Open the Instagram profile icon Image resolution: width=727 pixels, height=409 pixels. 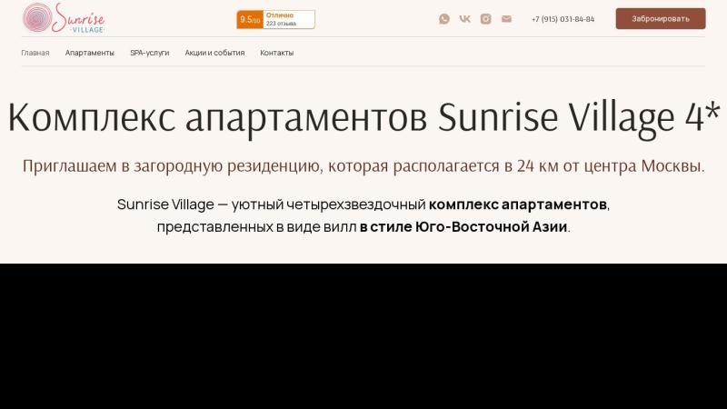tap(485, 18)
